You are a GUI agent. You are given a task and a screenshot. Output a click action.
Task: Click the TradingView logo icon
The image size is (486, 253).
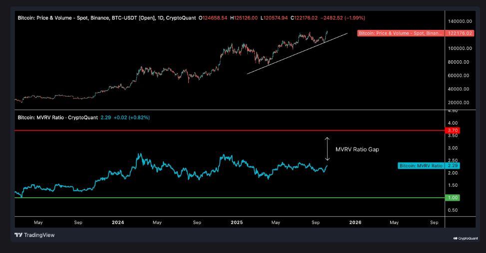coord(18,235)
